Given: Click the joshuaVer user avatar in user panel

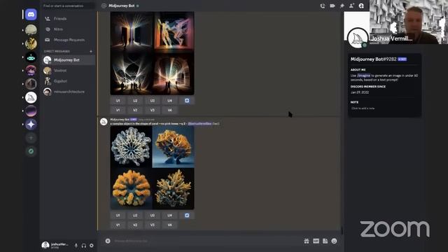Looking at the screenshot, I should [x=45, y=245].
